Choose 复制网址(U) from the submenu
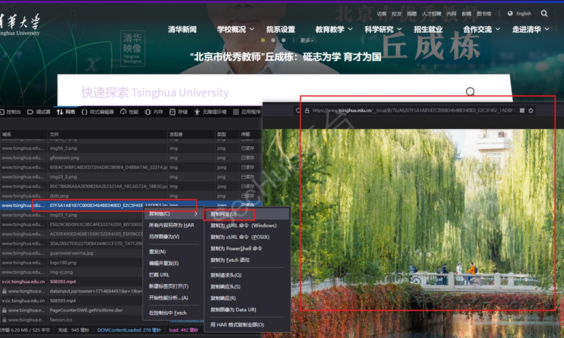The height and width of the screenshot is (338, 564). pos(228,214)
